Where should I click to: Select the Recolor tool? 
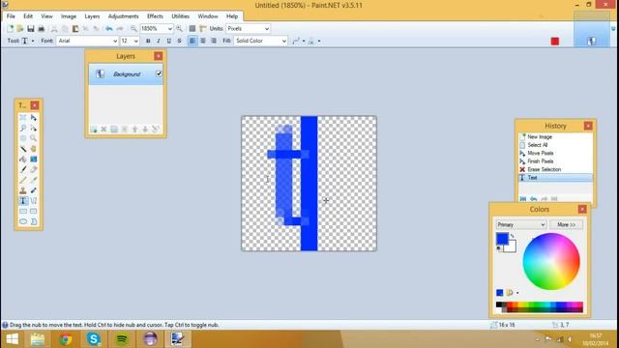(34, 190)
